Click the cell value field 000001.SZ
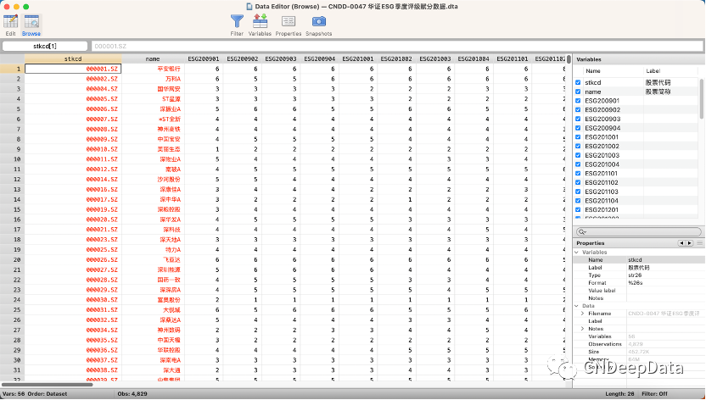 (397, 47)
